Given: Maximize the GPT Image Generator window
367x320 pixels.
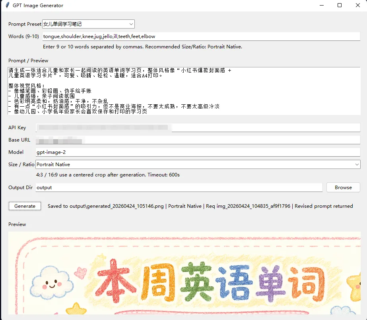Looking at the screenshot, I should coord(339,6).
